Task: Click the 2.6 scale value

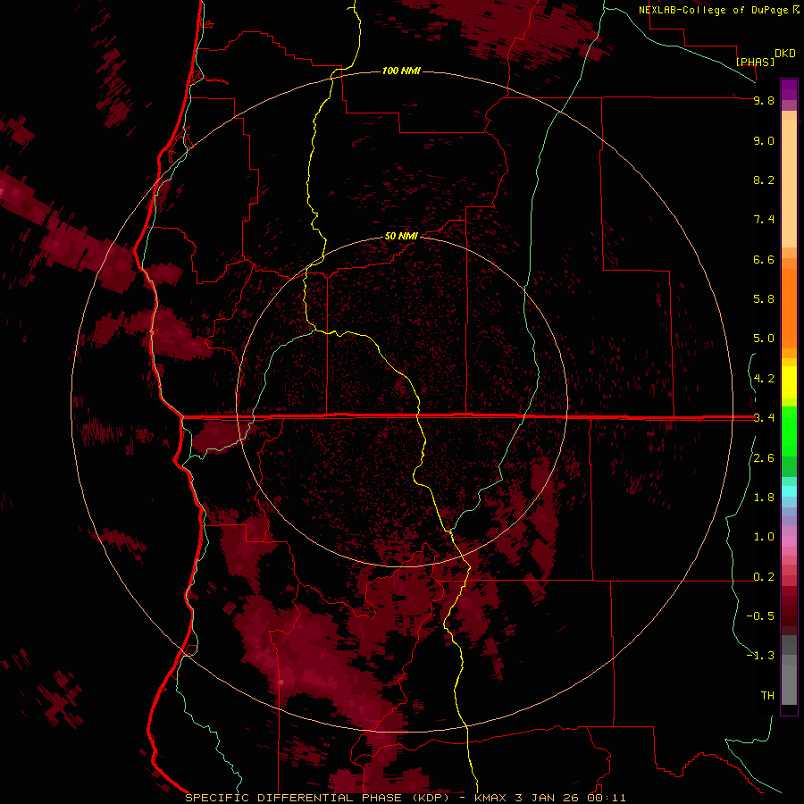Action: click(764, 458)
